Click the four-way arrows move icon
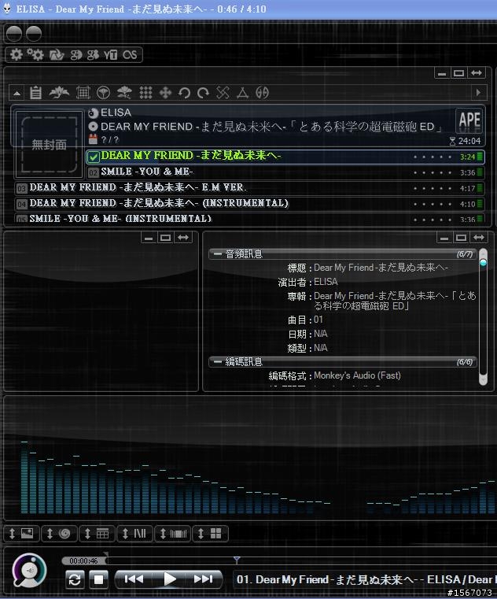497x599 pixels. point(165,92)
